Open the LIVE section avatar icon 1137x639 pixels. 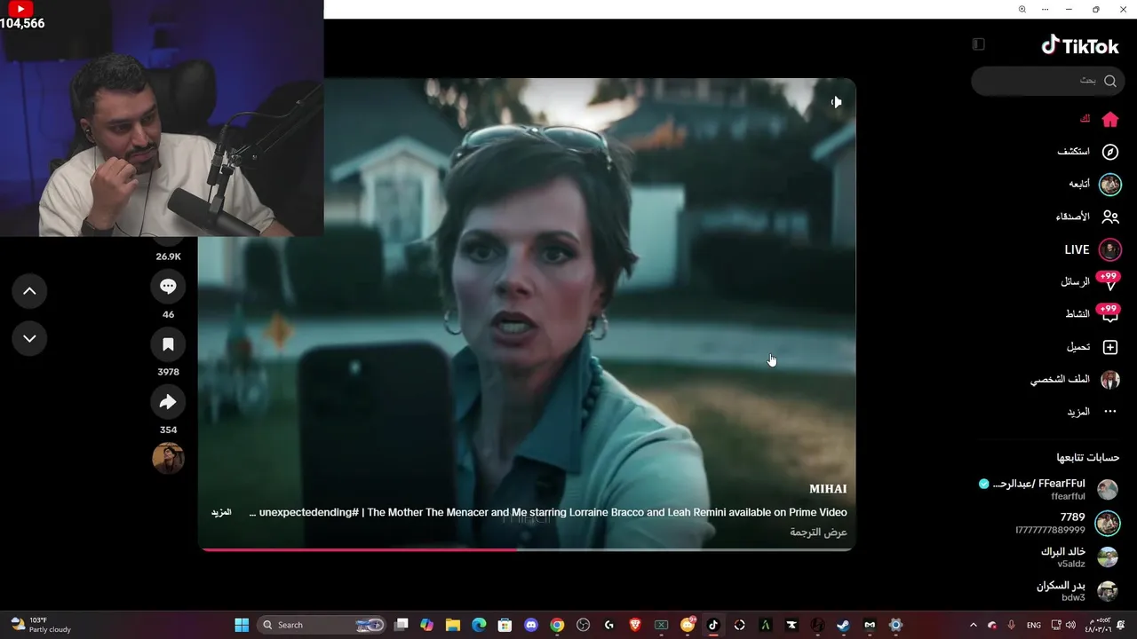(x=1109, y=249)
